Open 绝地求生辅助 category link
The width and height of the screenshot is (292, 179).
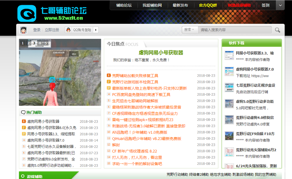pyautogui.click(x=220, y=174)
